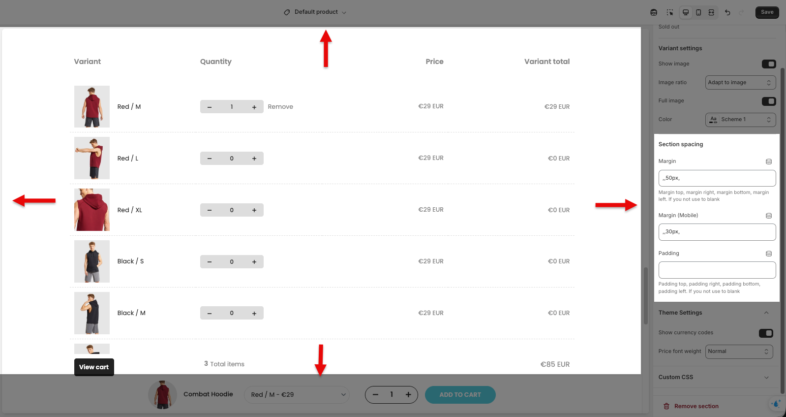Connect dynamic source for Padding field
This screenshot has width=786, height=417.
769,254
